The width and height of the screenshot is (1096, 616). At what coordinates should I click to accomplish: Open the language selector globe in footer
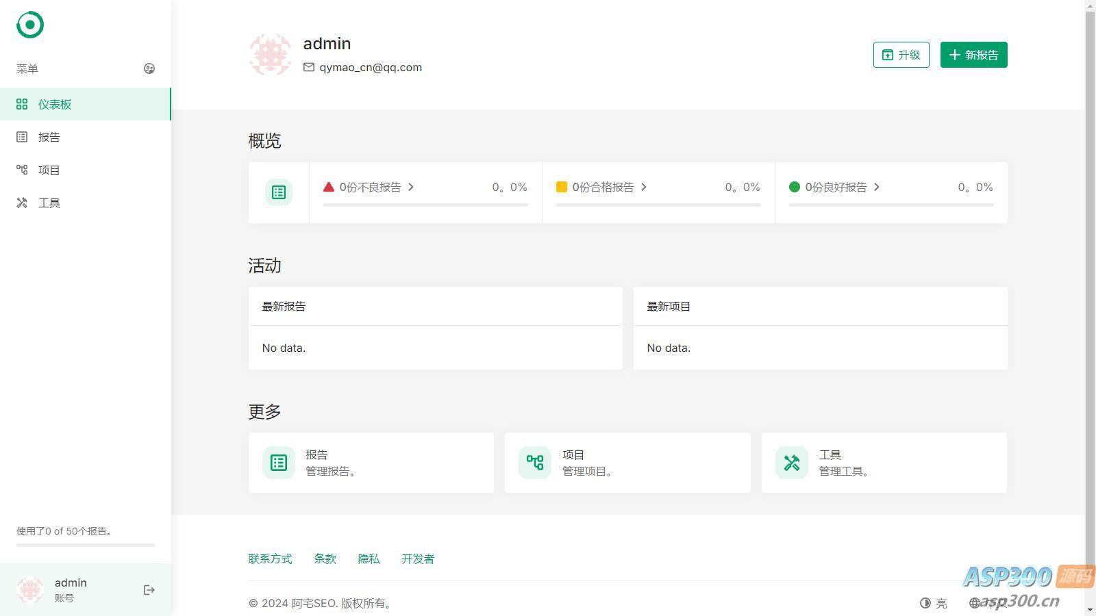pyautogui.click(x=975, y=603)
